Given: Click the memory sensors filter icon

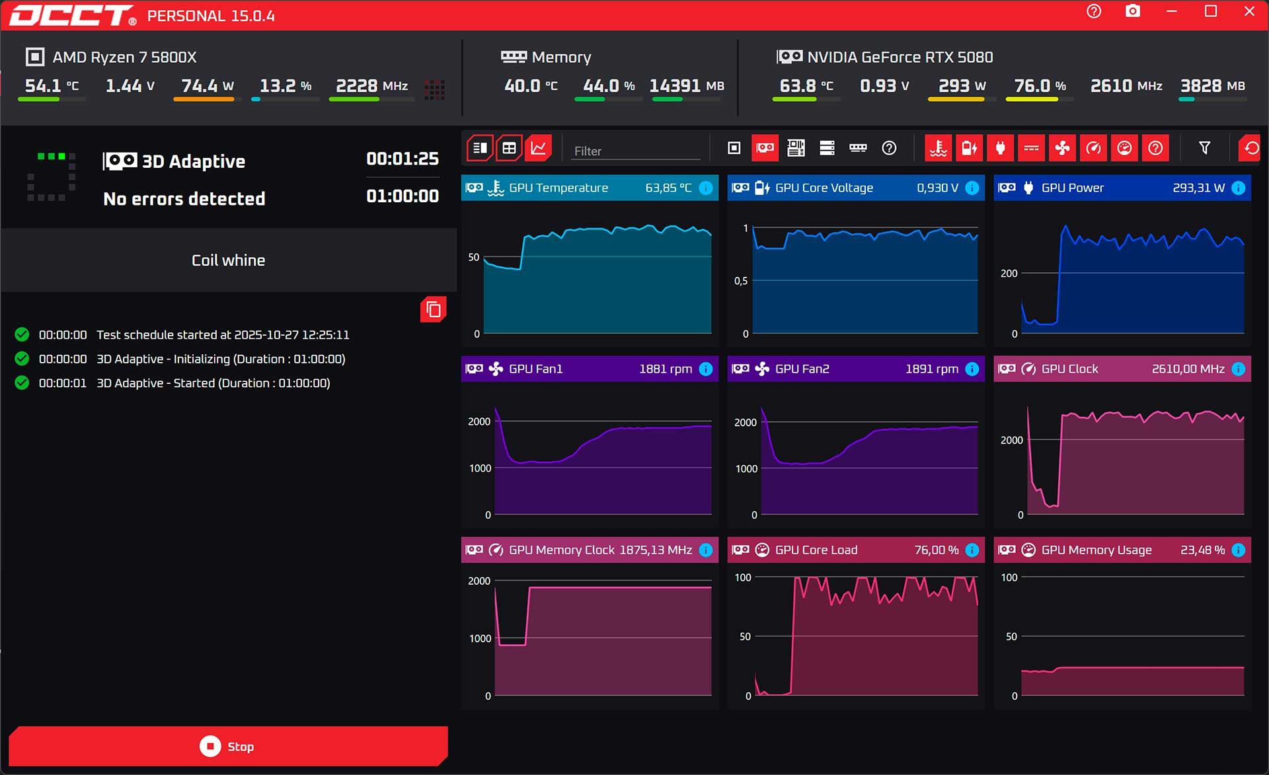Looking at the screenshot, I should point(858,148).
